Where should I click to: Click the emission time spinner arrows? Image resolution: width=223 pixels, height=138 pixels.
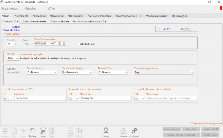59,44
